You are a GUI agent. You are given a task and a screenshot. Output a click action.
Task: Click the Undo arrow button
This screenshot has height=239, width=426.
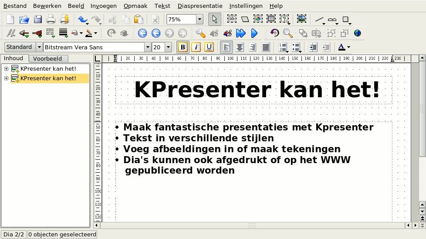pyautogui.click(x=82, y=19)
